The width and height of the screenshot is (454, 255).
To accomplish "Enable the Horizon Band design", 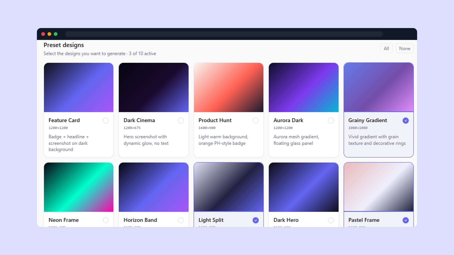I will 181,220.
